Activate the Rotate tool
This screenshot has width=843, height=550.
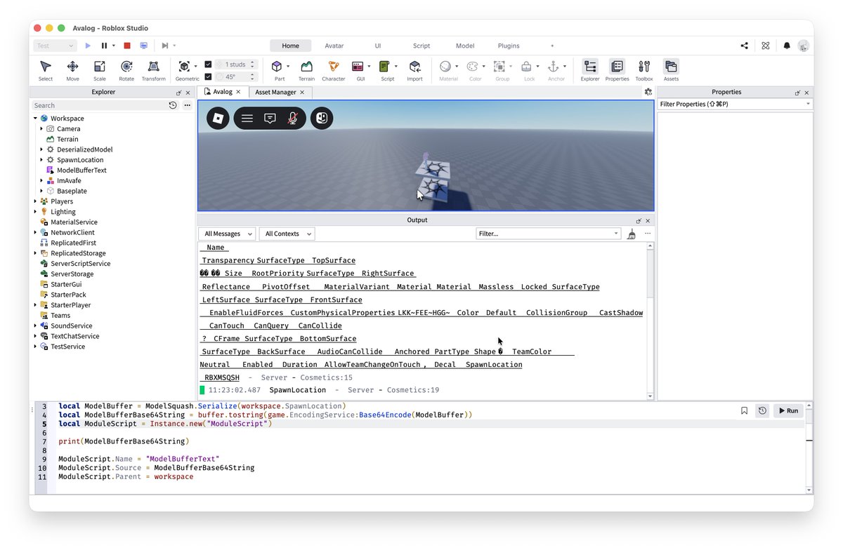coord(126,70)
